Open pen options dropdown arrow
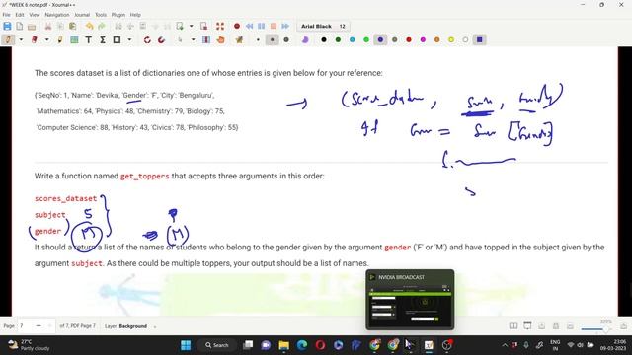Viewport: 632px width, 355px height. [21, 39]
